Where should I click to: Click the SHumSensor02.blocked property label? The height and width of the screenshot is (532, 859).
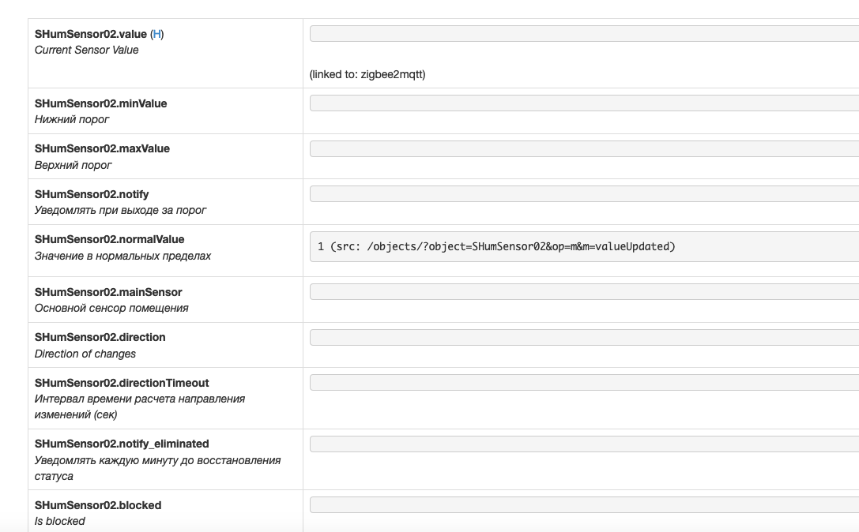(x=98, y=505)
